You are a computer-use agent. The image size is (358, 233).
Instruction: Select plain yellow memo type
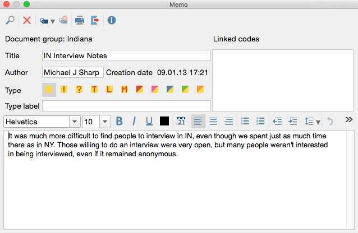(x=49, y=90)
